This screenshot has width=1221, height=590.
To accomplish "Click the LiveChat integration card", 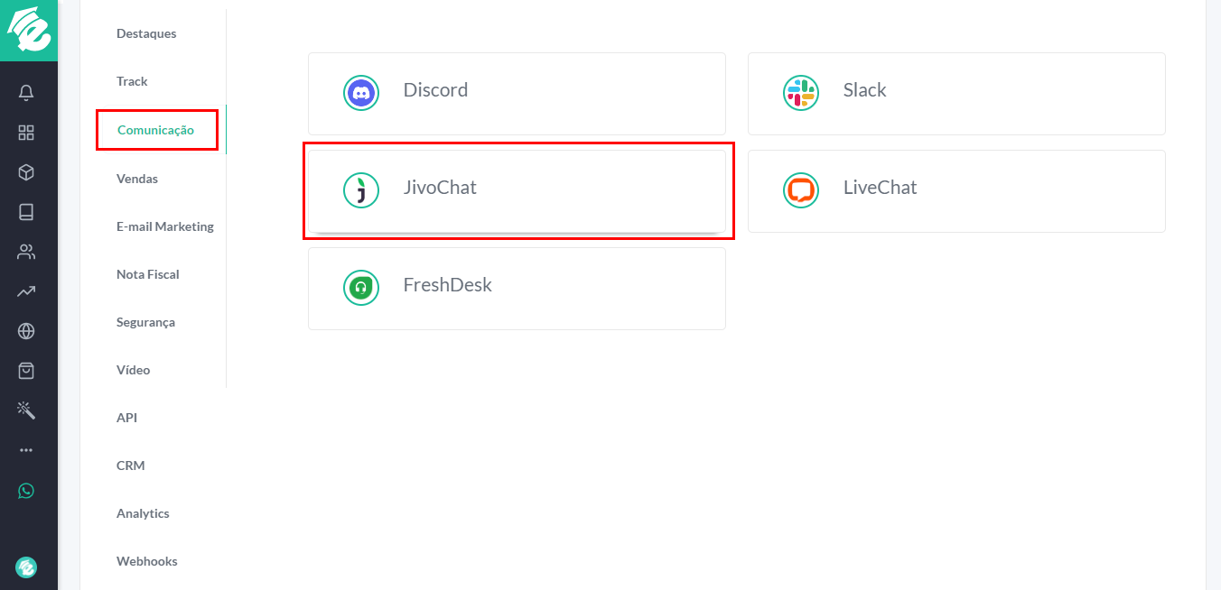I will [x=955, y=190].
